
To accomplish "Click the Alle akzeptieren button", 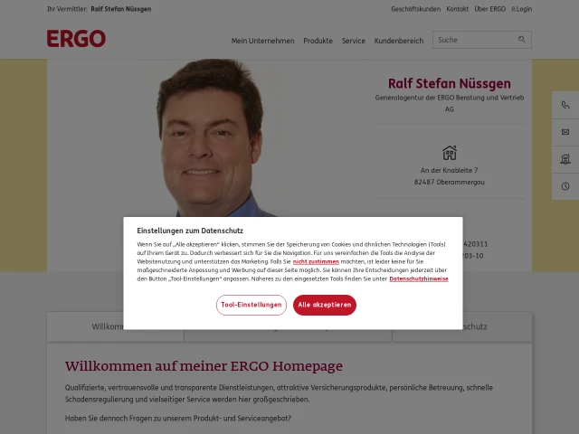I will coord(325,305).
